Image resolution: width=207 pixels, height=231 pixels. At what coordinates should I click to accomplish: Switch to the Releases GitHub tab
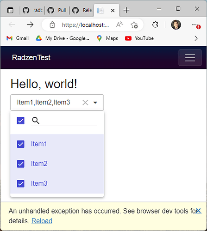click(82, 10)
